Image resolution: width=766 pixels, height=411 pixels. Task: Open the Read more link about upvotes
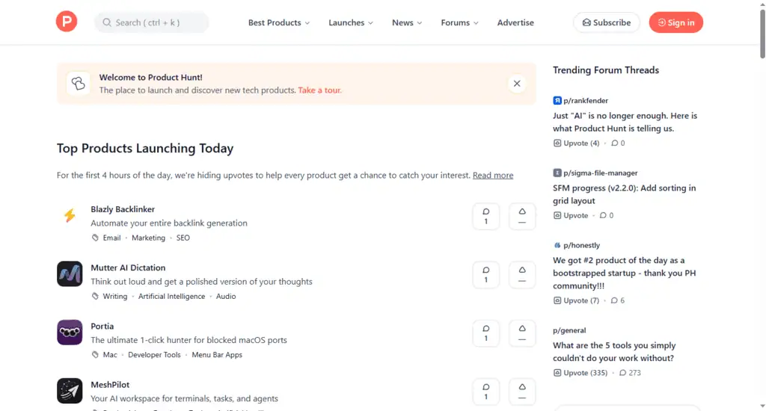(x=493, y=176)
